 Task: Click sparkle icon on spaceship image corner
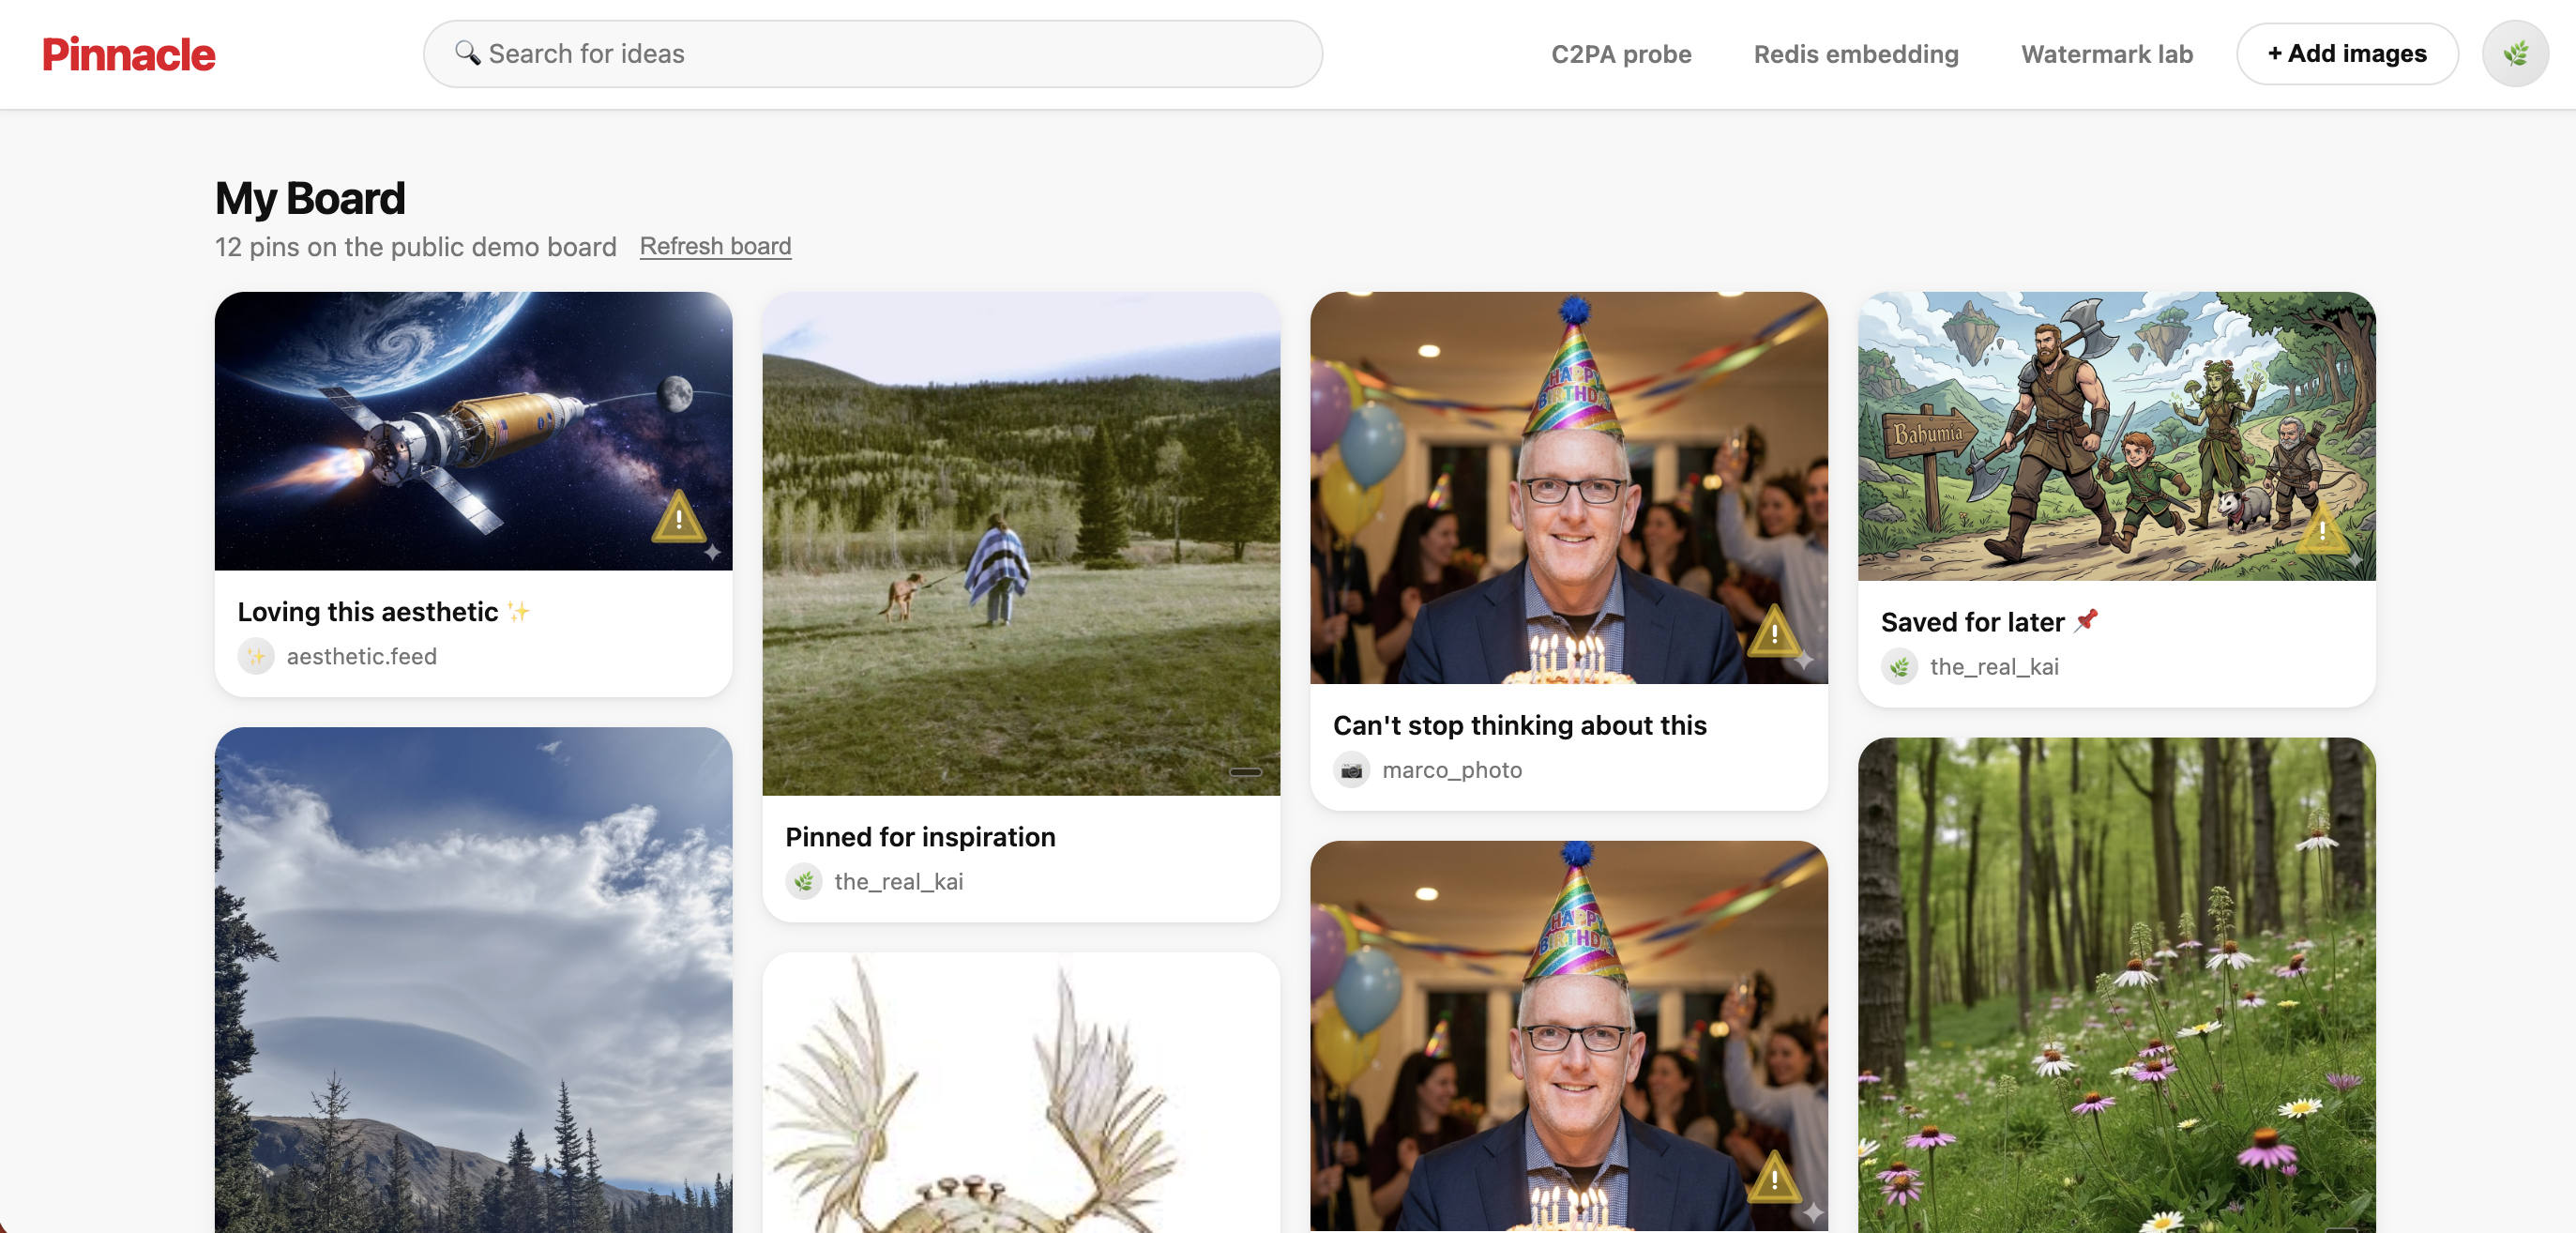tap(712, 552)
